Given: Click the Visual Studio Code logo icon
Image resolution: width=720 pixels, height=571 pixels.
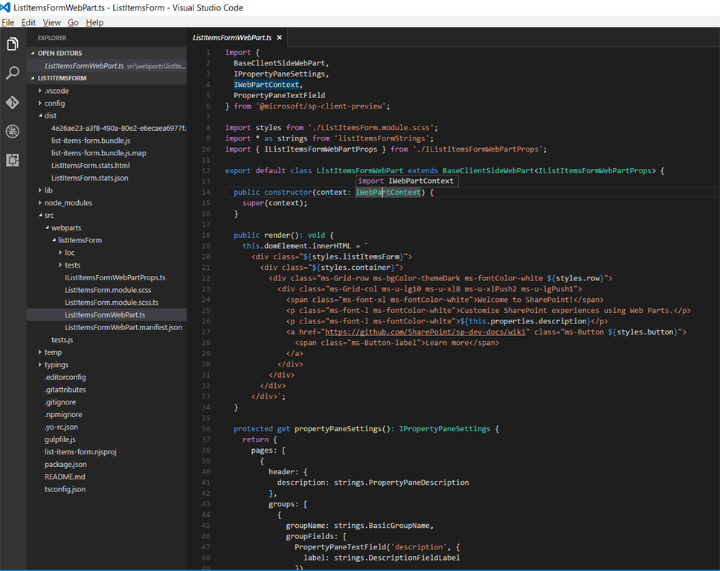Looking at the screenshot, I should click(6, 7).
